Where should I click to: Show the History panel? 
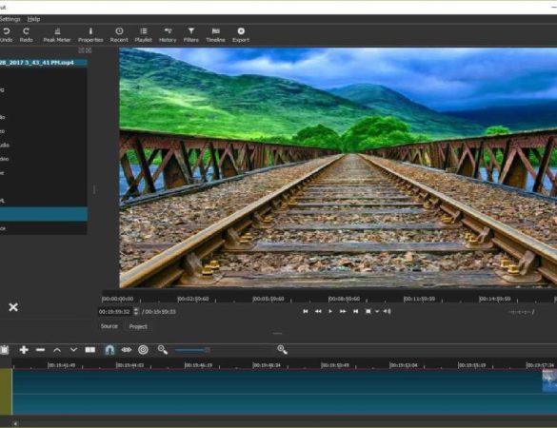tap(168, 35)
